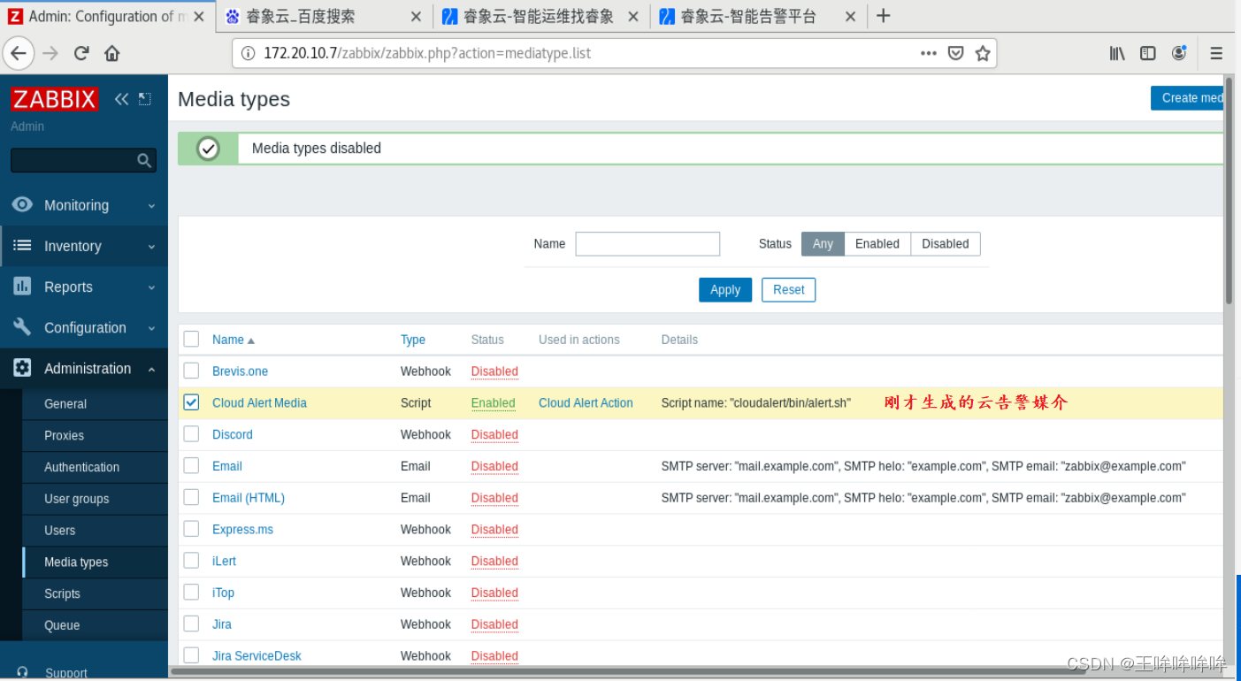Select the Any status filter
The image size is (1241, 681).
point(823,243)
